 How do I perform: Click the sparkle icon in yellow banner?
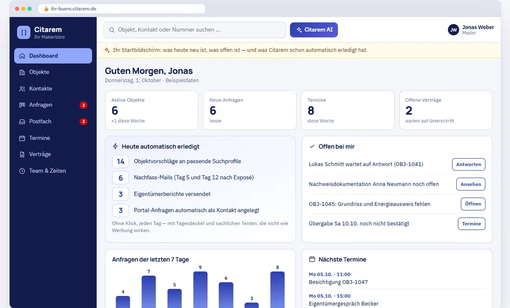pyautogui.click(x=107, y=50)
